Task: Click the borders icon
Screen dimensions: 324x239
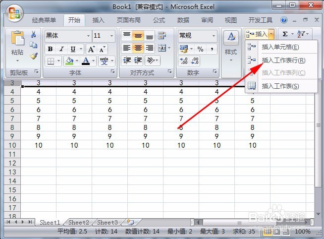Action: coord(51,61)
